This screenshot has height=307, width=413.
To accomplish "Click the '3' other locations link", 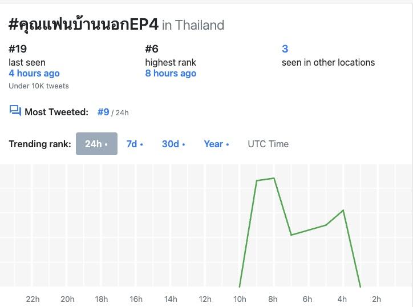I will pyautogui.click(x=285, y=49).
